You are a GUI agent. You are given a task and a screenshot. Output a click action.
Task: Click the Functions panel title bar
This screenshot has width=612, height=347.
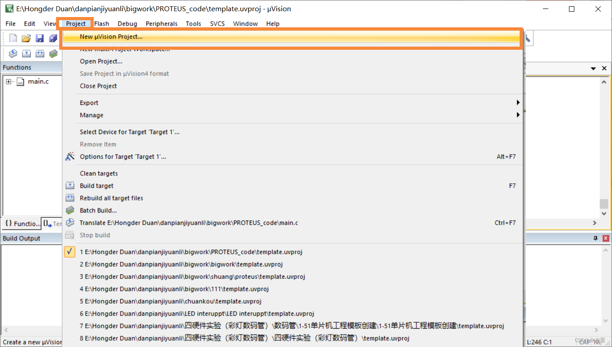pyautogui.click(x=31, y=68)
